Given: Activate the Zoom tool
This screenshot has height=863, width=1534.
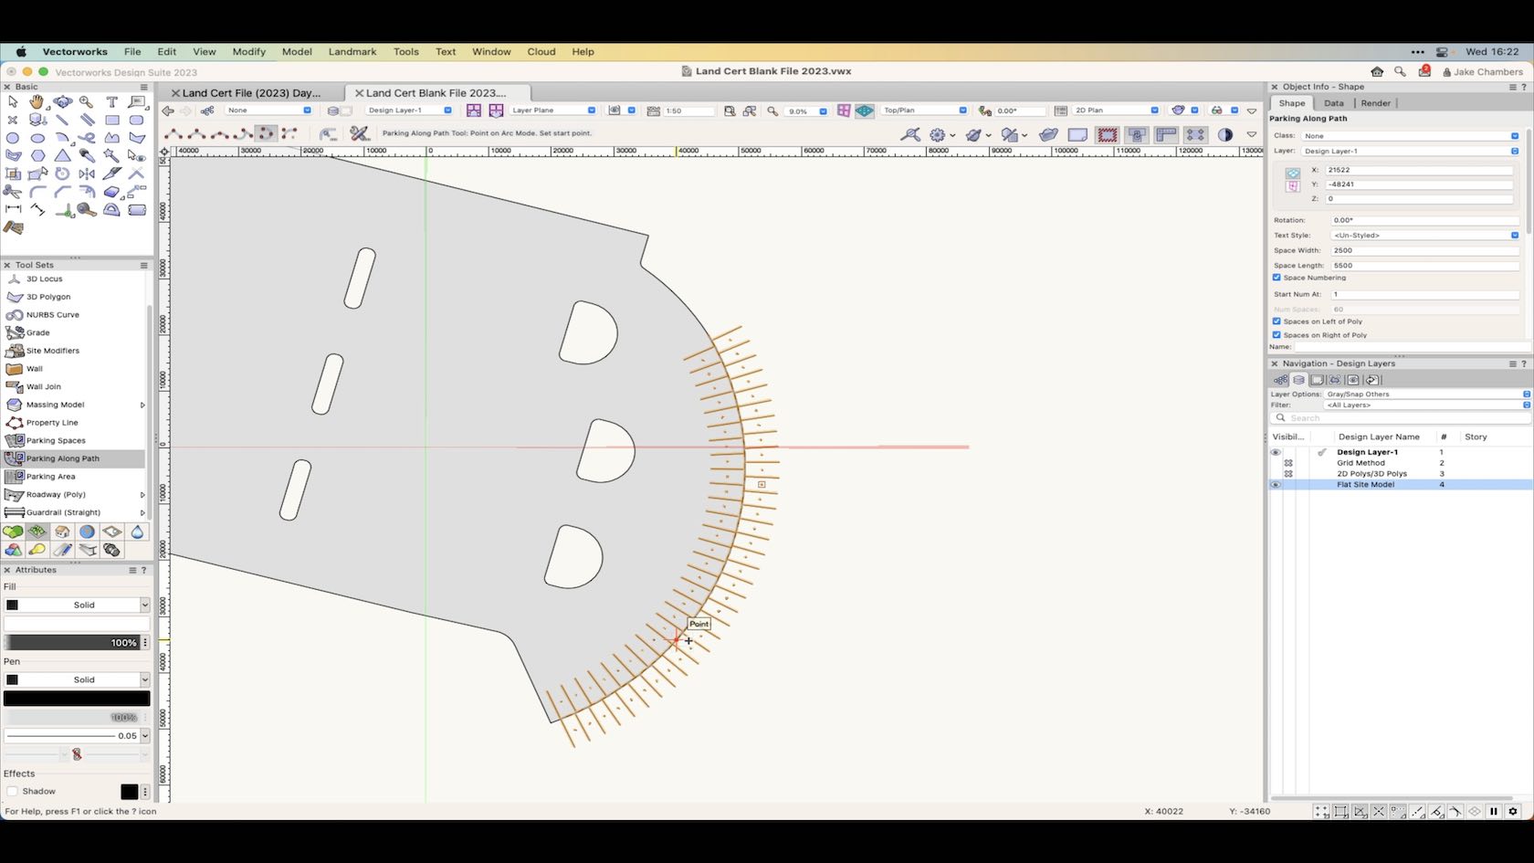Looking at the screenshot, I should [87, 102].
